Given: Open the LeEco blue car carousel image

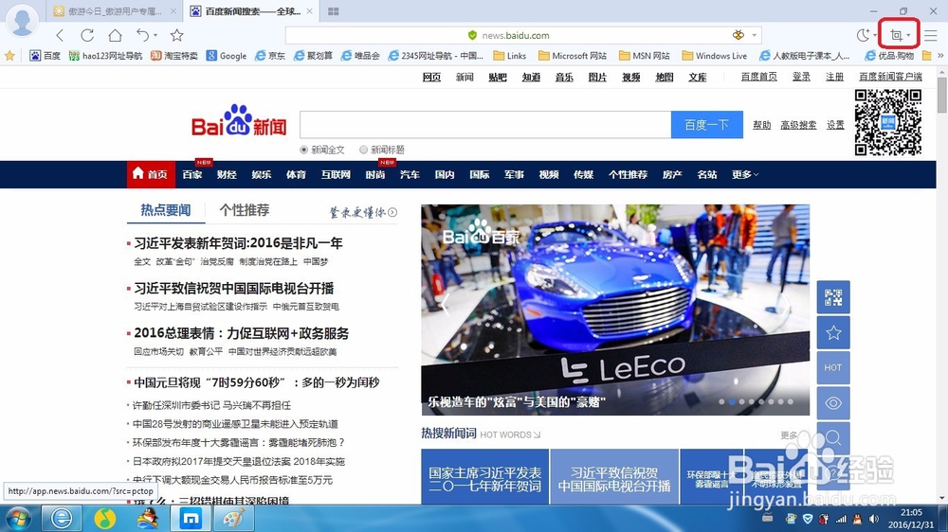Looking at the screenshot, I should click(x=615, y=310).
